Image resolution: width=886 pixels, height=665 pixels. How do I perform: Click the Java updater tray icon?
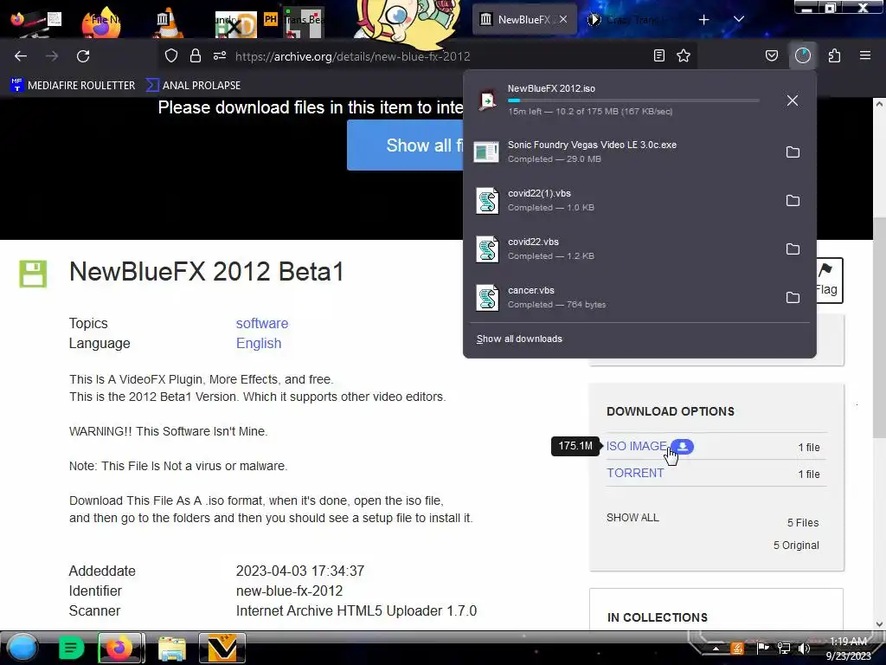point(737,649)
